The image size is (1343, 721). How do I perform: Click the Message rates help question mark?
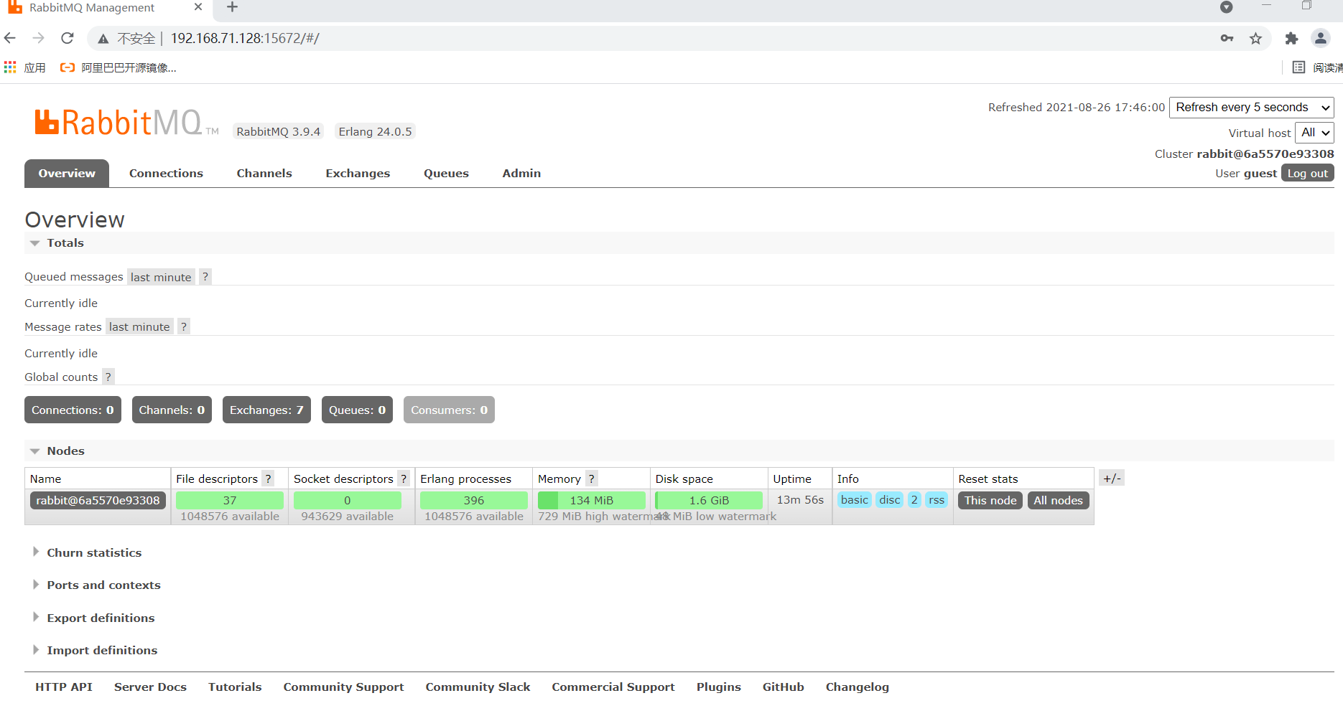(184, 327)
